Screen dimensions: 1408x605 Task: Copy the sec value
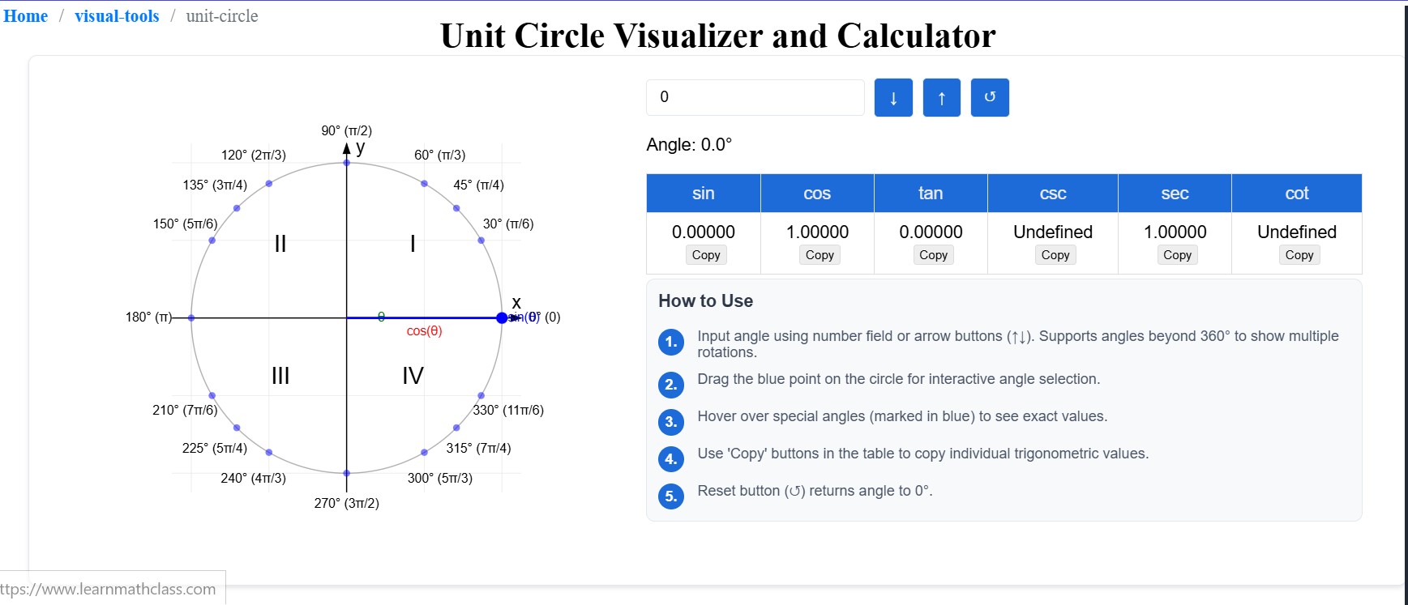(1177, 255)
